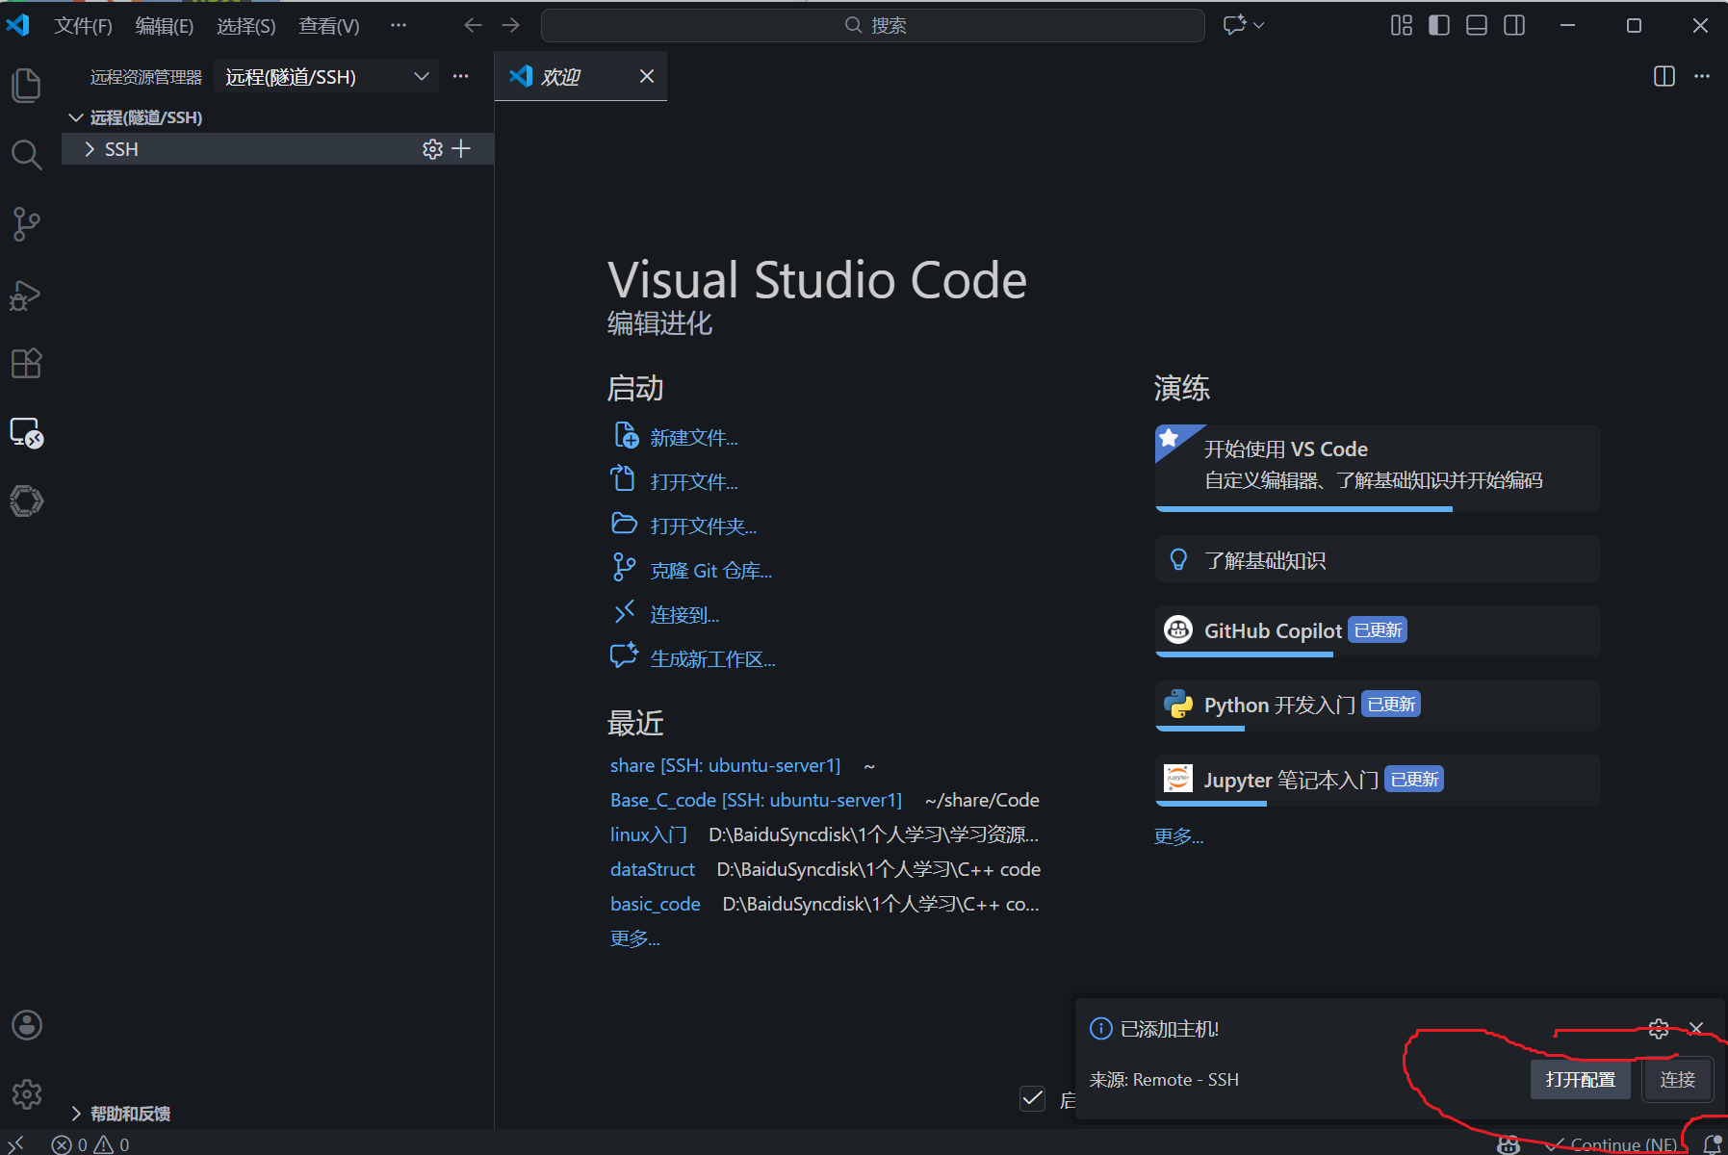Image resolution: width=1728 pixels, height=1155 pixels.
Task: Open hidden menus via title bar ellipsis
Action: 399,25
